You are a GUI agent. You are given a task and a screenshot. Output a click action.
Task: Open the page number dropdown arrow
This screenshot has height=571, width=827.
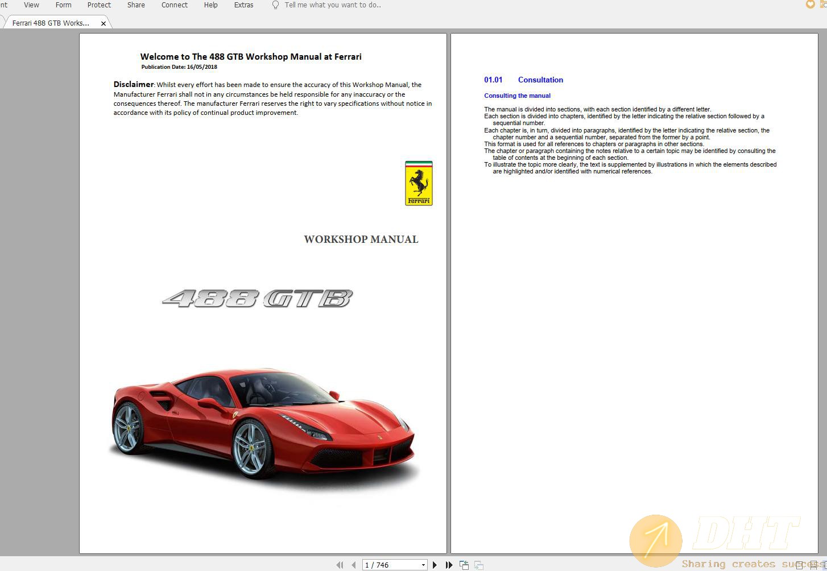(x=423, y=565)
